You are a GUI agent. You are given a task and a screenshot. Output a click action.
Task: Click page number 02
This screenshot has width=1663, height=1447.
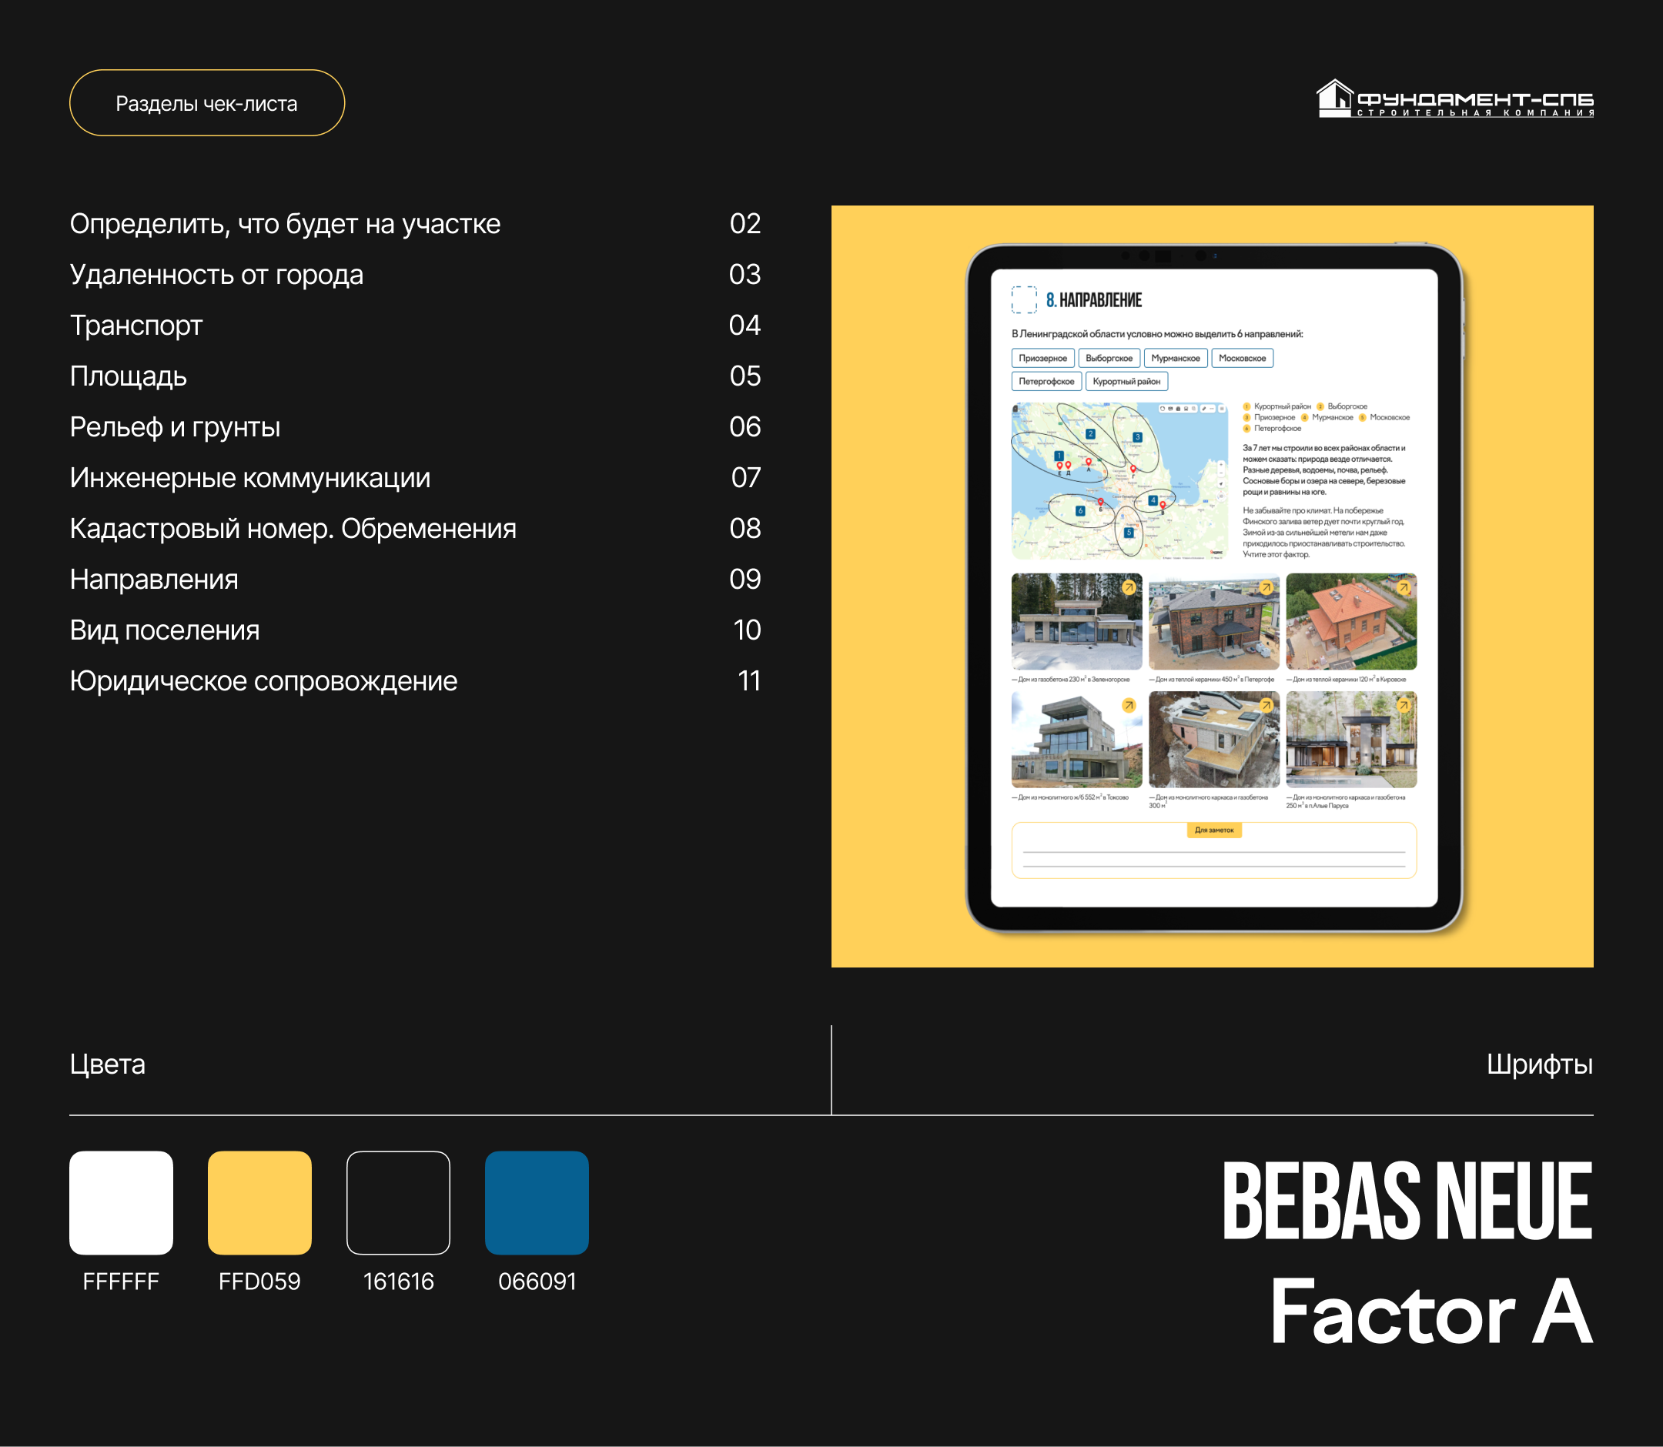click(745, 224)
